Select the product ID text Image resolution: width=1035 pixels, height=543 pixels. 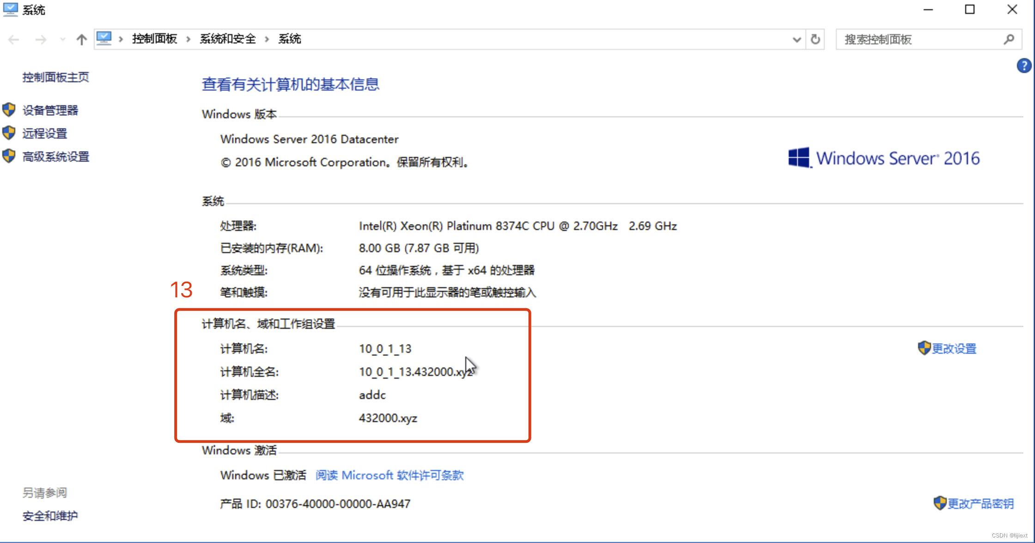pos(315,504)
